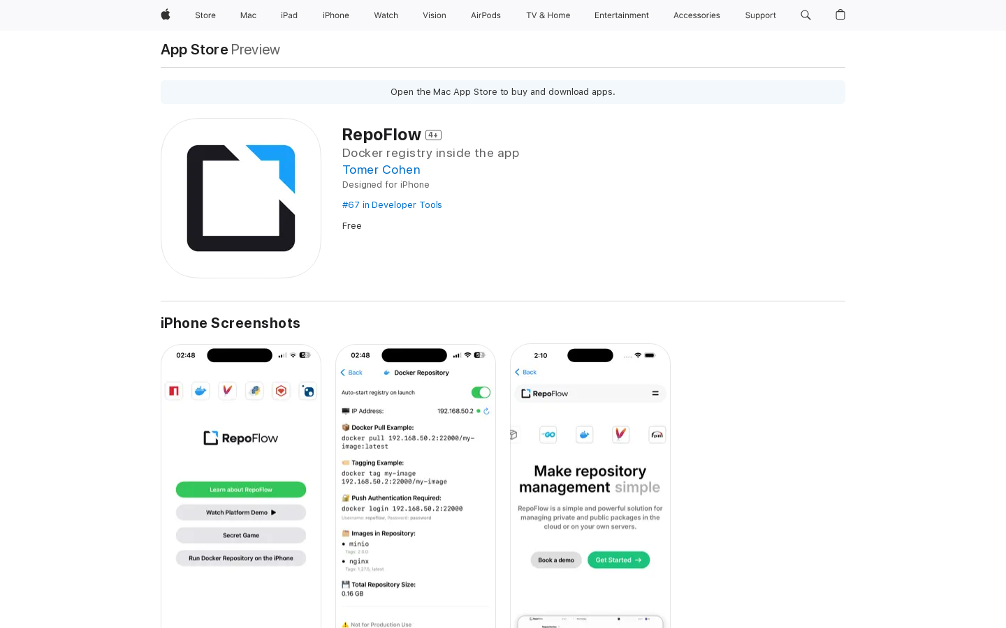Open the Mac menu item
This screenshot has height=628, width=1006.
tap(248, 15)
